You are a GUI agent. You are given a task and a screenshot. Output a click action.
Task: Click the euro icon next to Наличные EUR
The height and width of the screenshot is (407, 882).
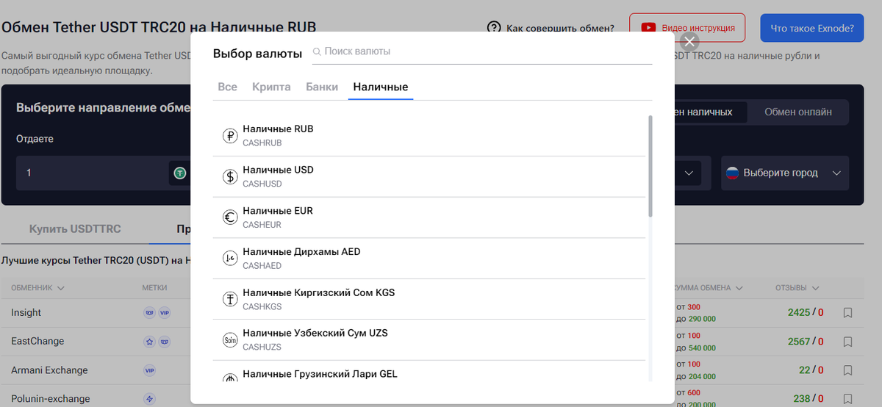230,217
